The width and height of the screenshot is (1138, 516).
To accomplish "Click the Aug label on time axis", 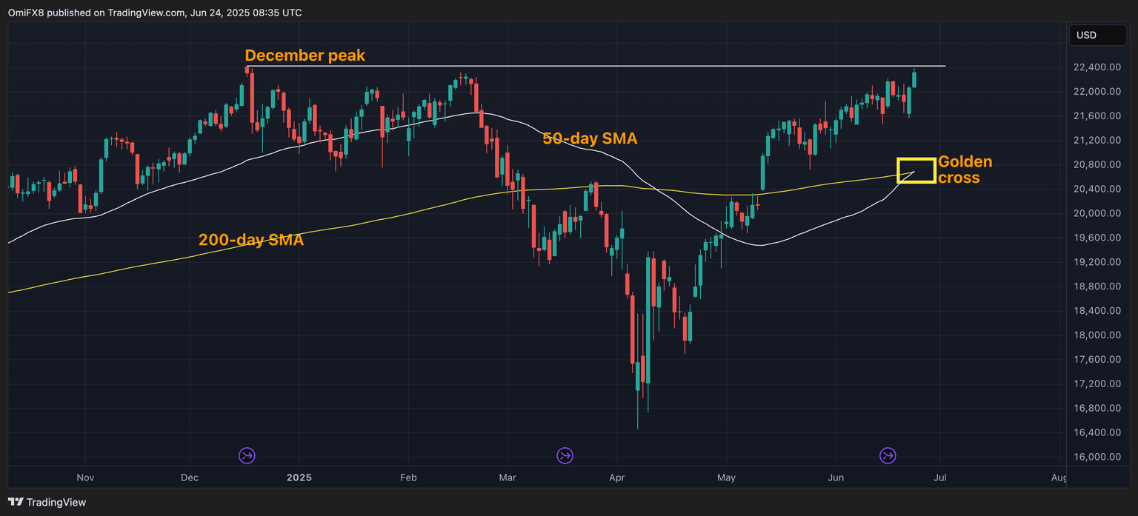I will click(x=1059, y=478).
